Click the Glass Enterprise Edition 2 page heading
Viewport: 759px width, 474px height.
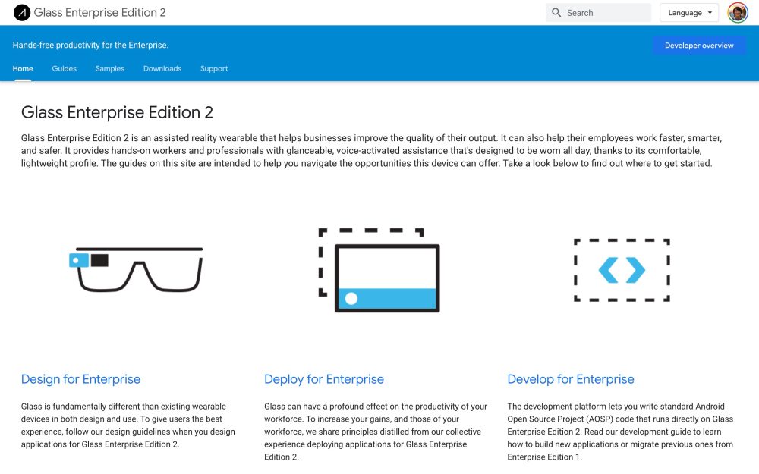click(117, 113)
